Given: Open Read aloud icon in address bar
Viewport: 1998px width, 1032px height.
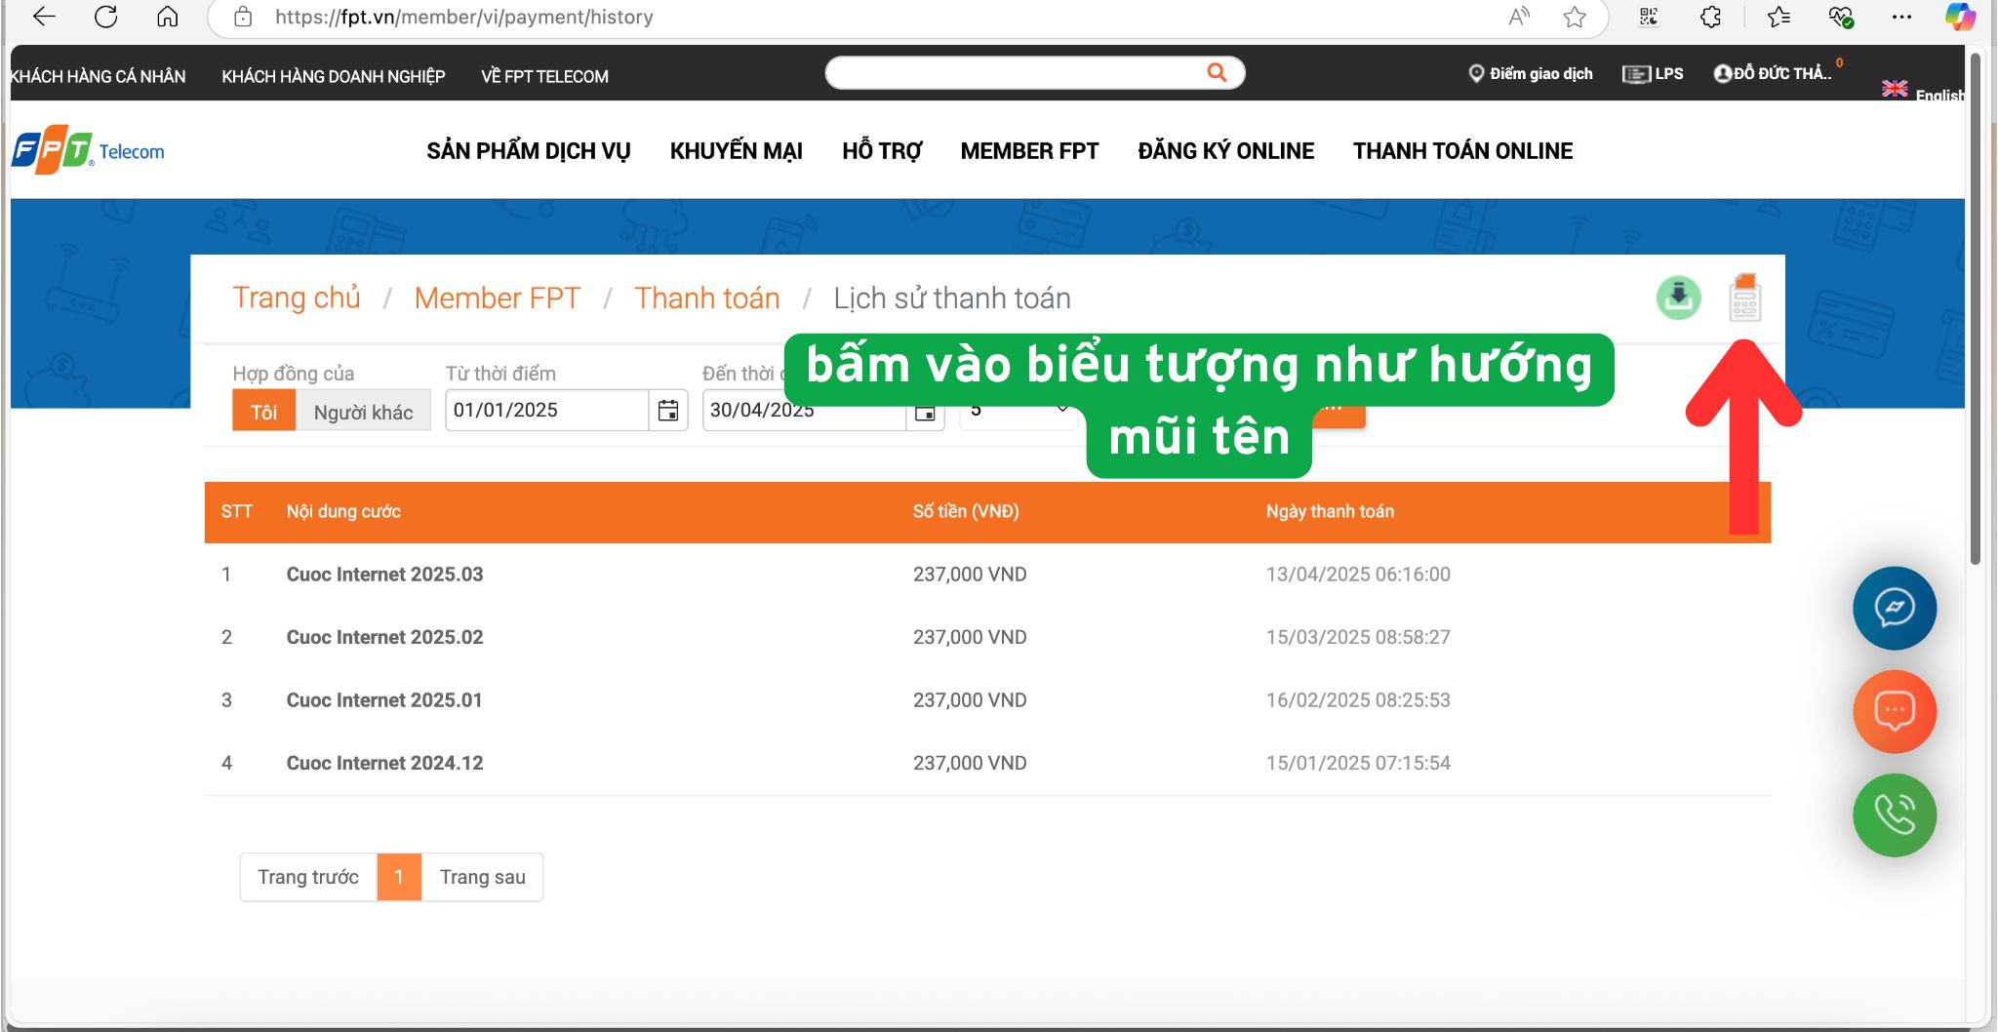Looking at the screenshot, I should [x=1519, y=17].
